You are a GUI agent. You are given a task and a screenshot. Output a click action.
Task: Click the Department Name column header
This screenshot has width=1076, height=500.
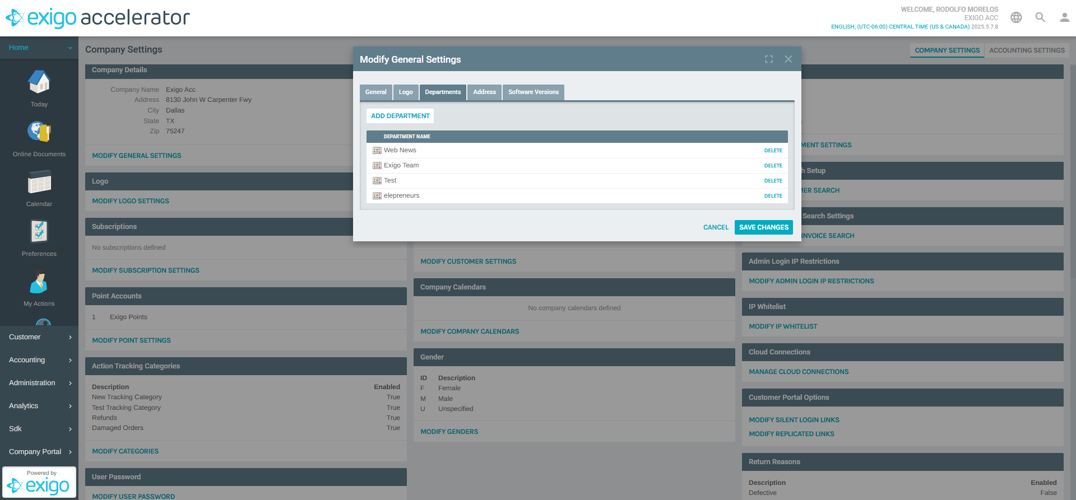pos(407,137)
